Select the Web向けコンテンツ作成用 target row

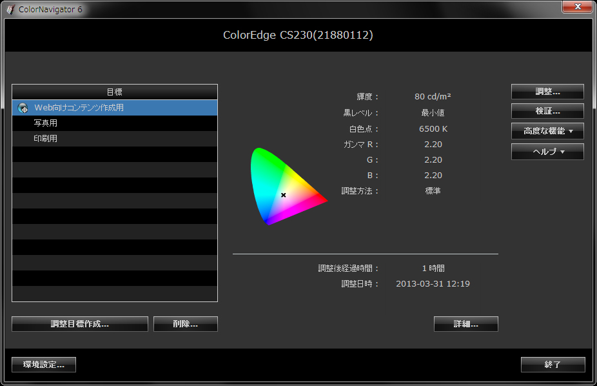[x=115, y=108]
